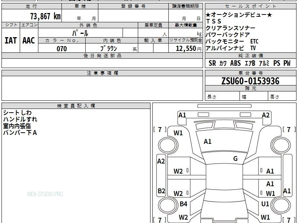
Task: Select the アルパインナビ line
Action: [225, 48]
